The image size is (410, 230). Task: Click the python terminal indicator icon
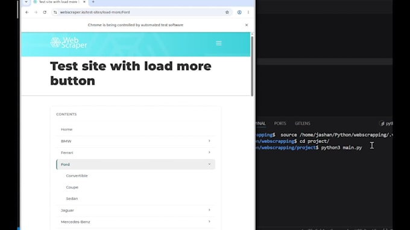382,124
